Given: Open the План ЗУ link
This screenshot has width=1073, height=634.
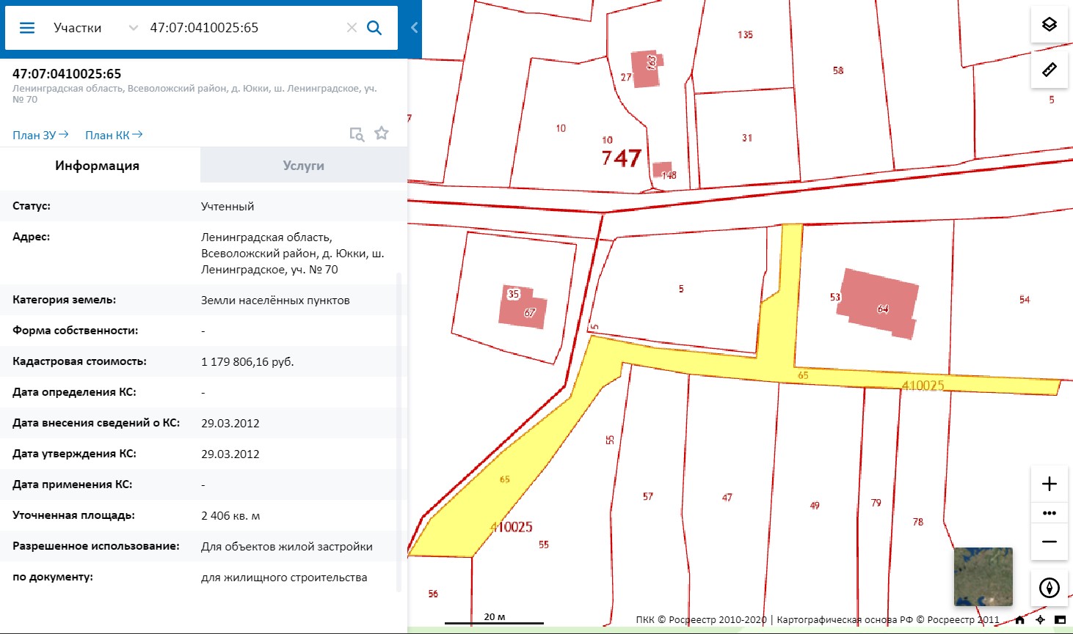Looking at the screenshot, I should coord(40,135).
